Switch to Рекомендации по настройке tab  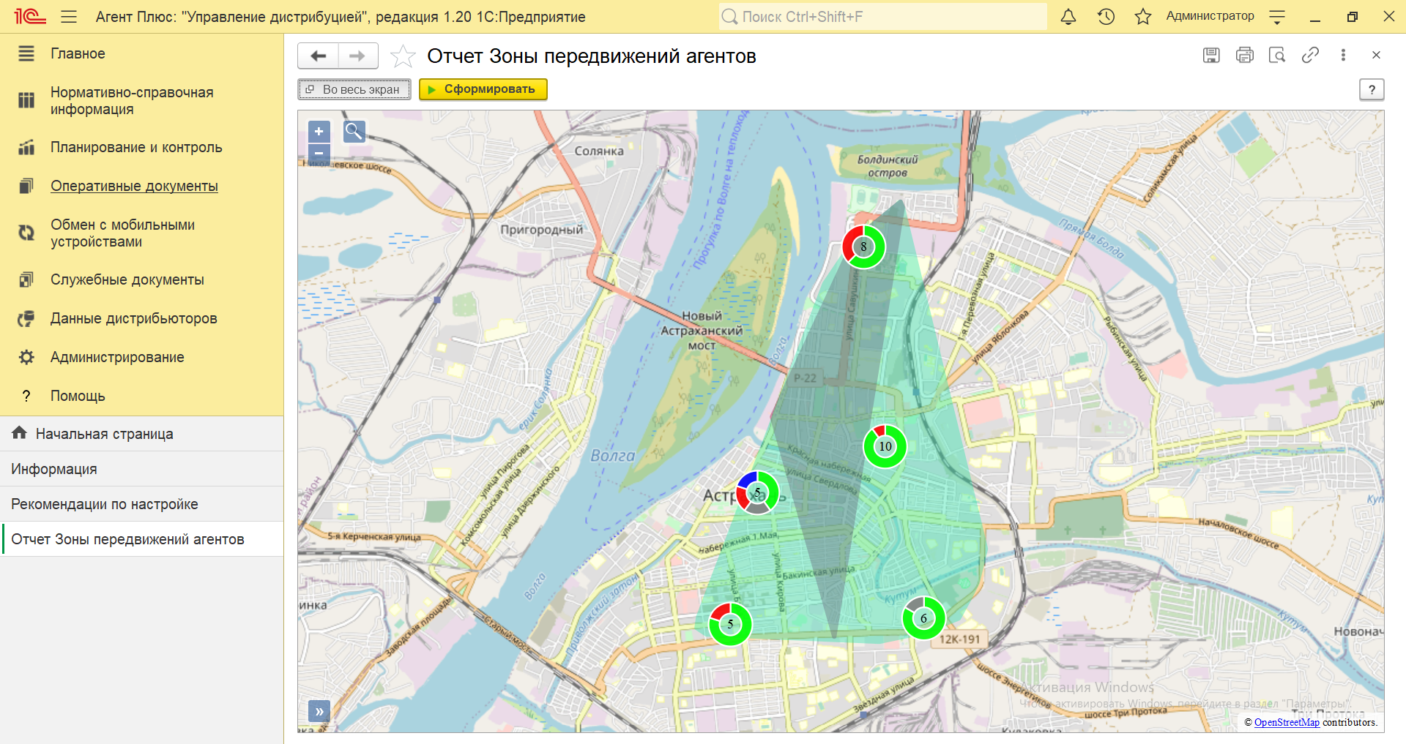pyautogui.click(x=142, y=504)
